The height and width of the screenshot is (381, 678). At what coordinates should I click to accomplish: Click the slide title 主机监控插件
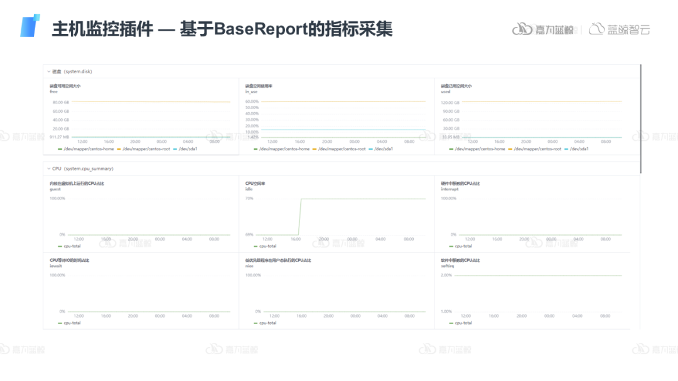tap(102, 29)
